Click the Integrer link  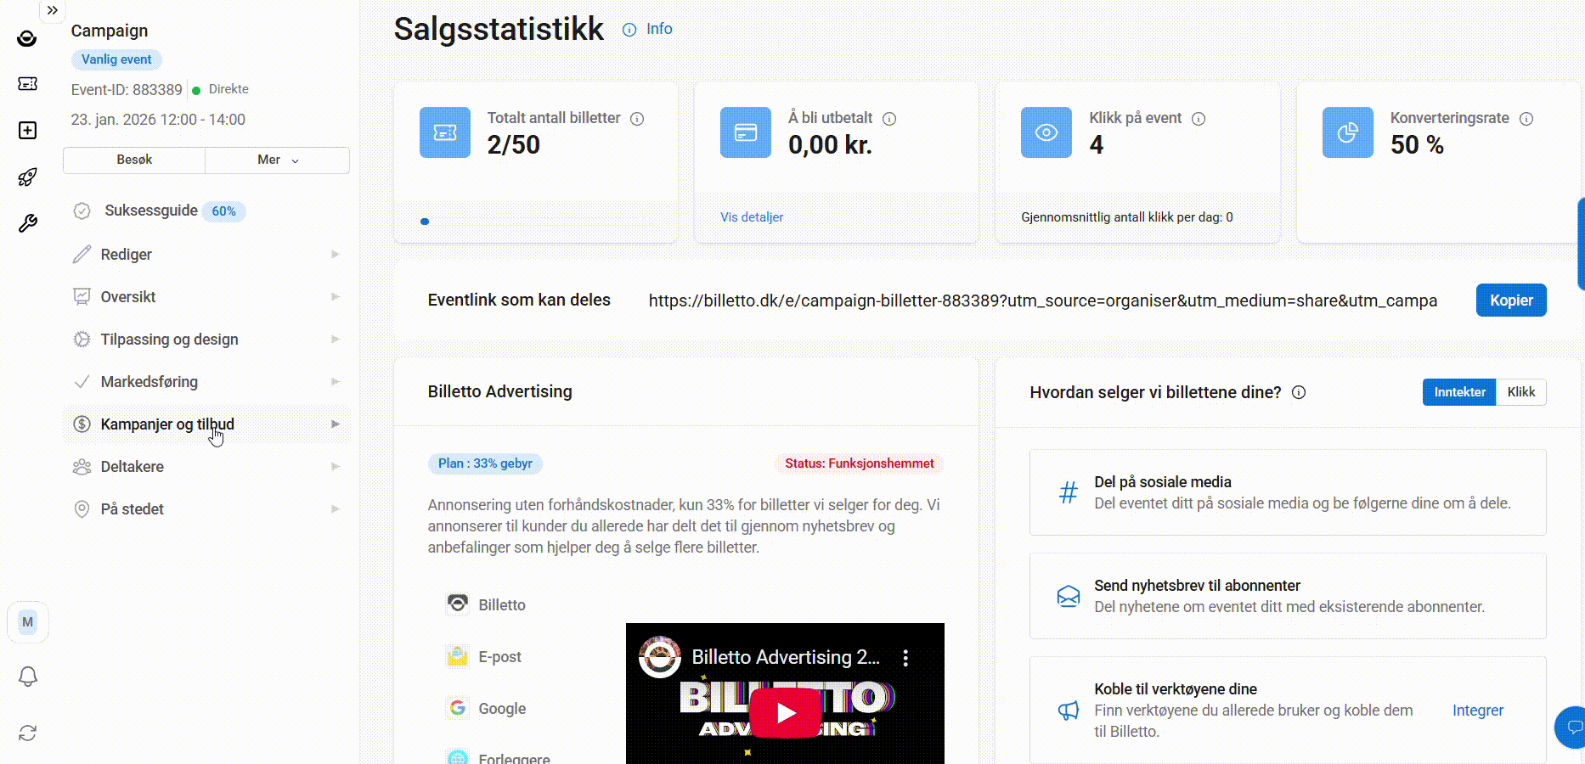point(1477,711)
